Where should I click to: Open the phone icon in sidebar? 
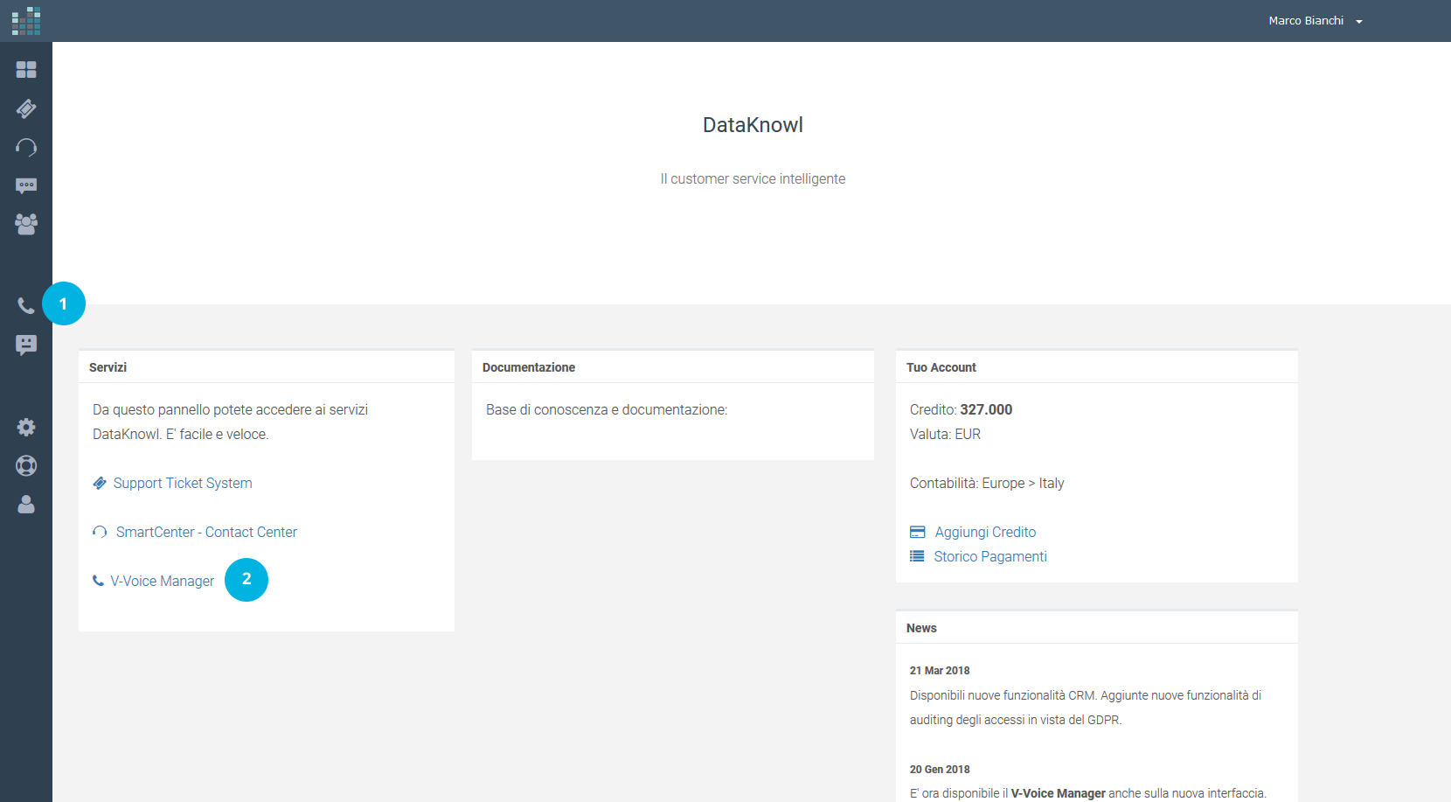26,305
